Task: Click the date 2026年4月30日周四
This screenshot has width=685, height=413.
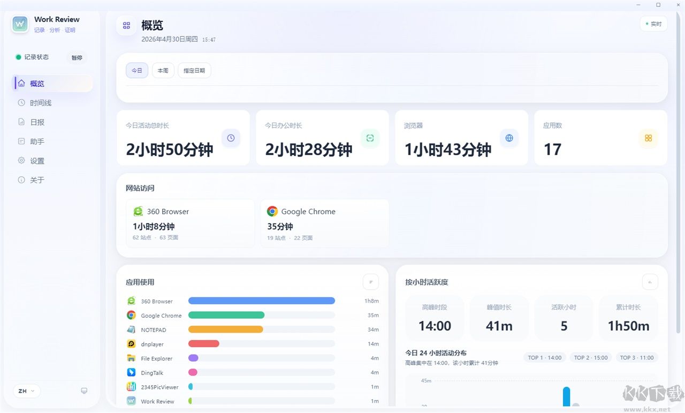Action: click(x=170, y=39)
